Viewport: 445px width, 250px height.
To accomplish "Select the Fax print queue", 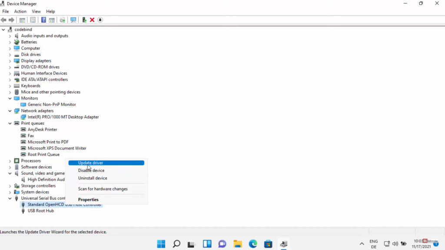I will [x=31, y=136].
